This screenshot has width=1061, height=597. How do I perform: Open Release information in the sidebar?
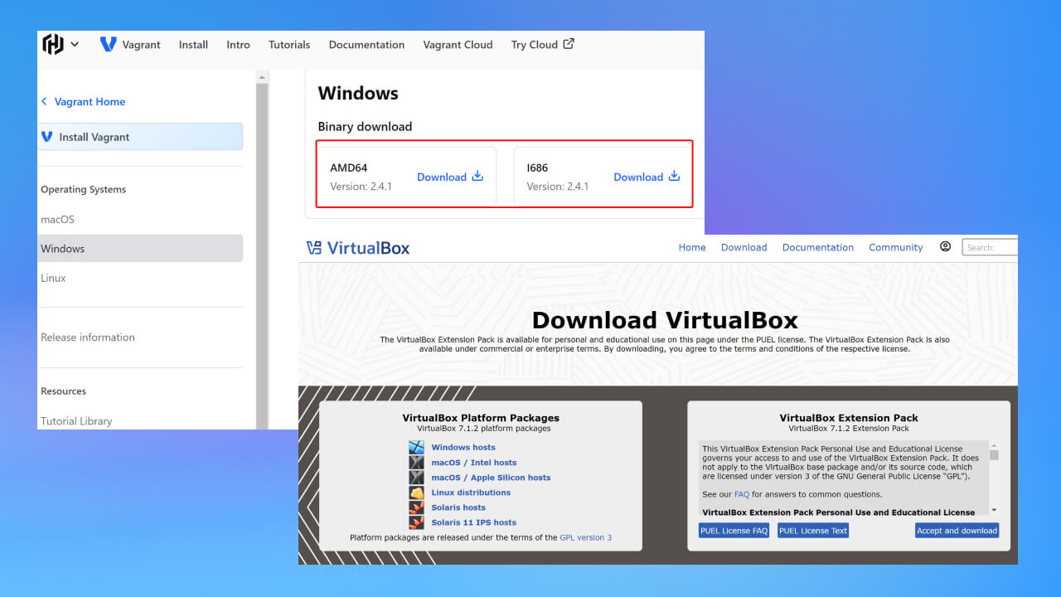pyautogui.click(x=88, y=337)
